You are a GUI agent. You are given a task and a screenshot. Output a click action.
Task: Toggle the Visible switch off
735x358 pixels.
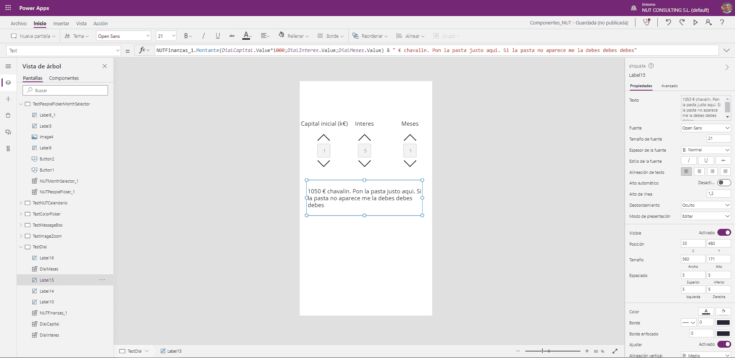coord(724,233)
